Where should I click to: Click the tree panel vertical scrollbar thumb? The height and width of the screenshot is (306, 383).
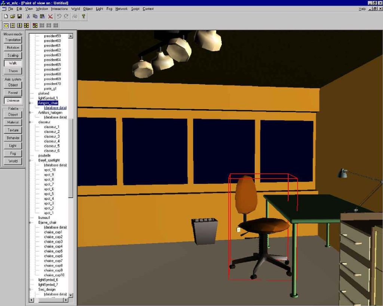(71, 157)
